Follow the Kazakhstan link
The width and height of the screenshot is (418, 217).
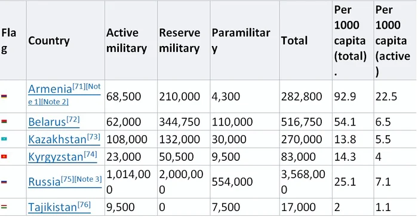coord(57,139)
